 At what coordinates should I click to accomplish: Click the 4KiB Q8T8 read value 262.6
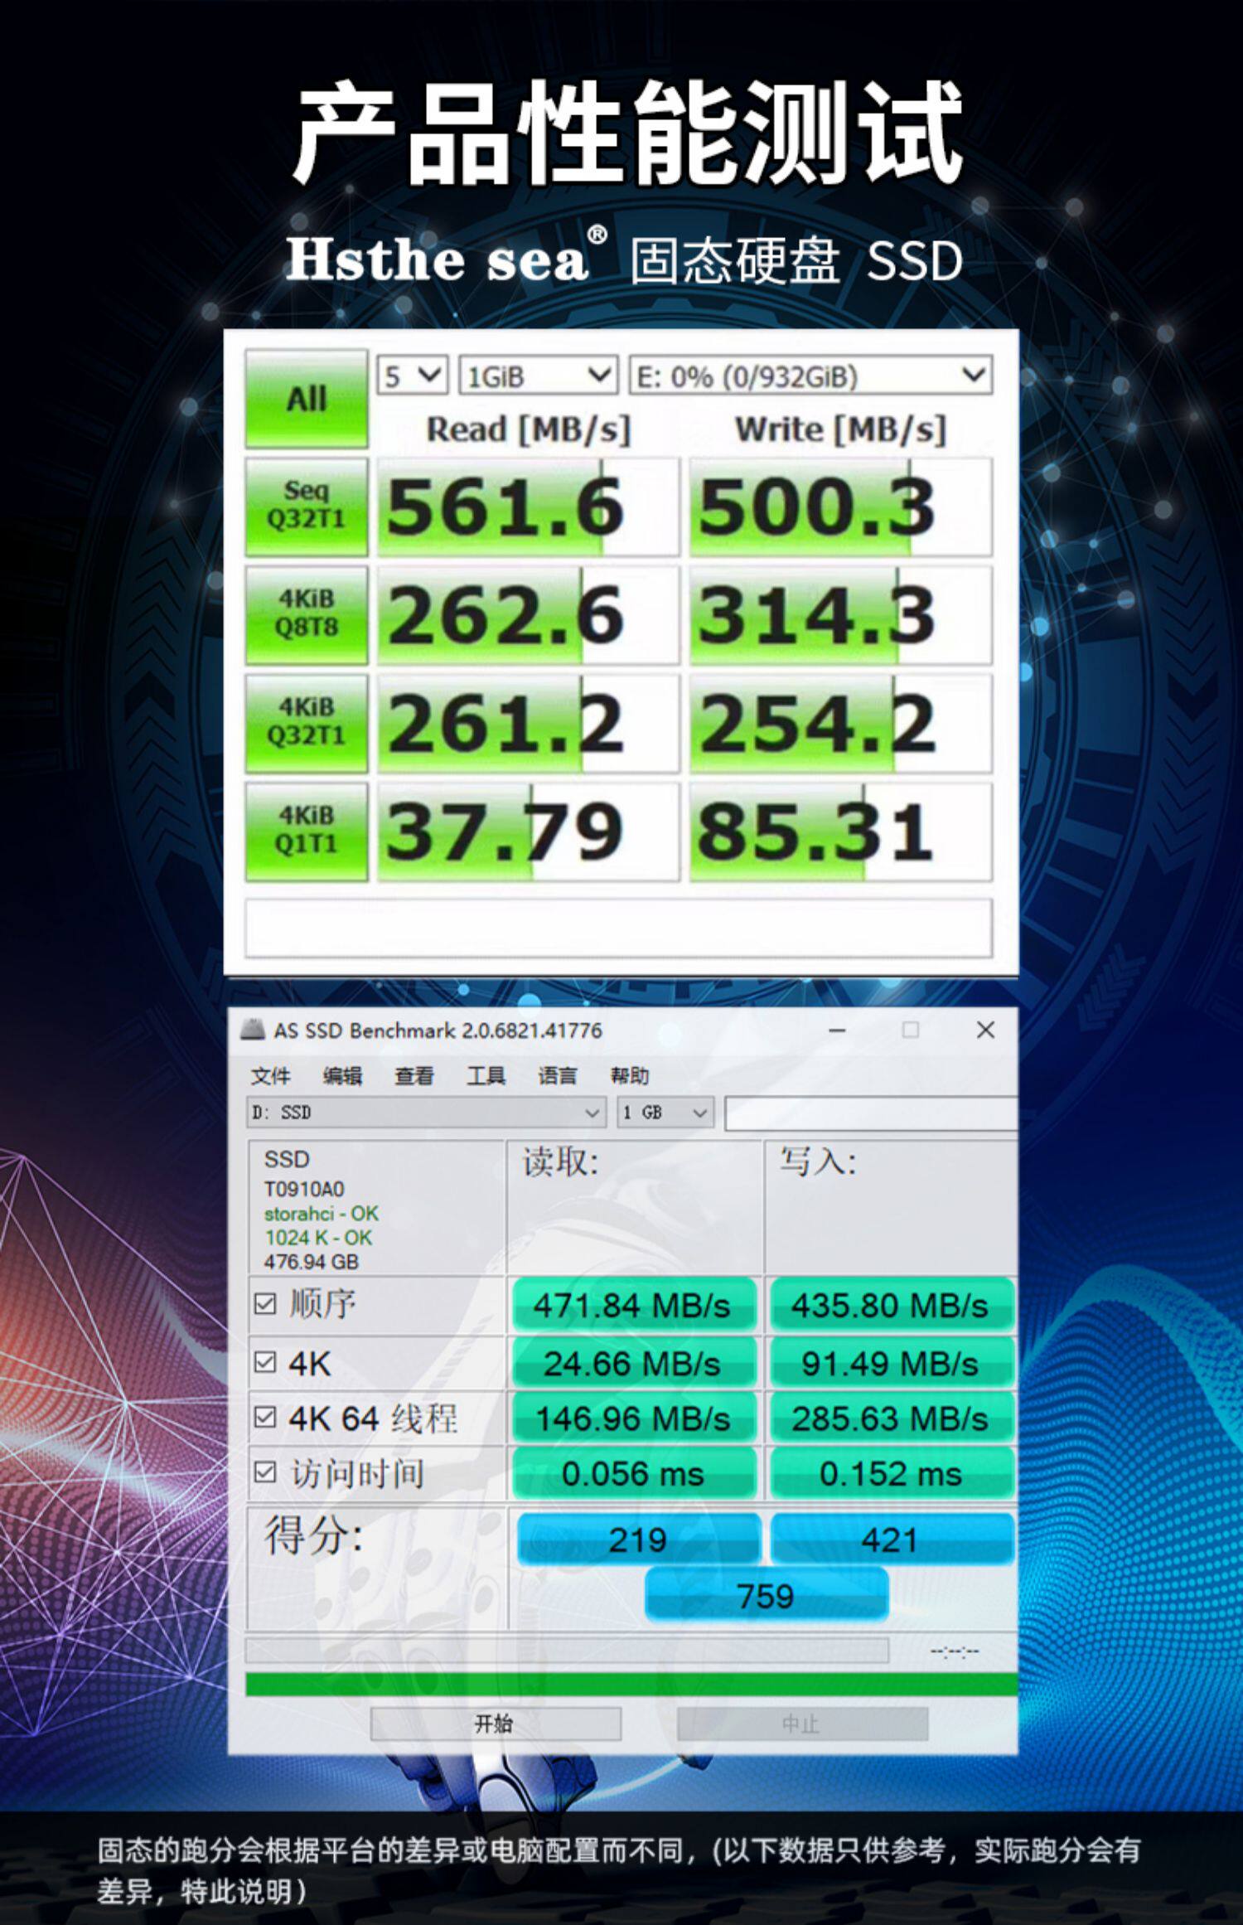click(528, 614)
